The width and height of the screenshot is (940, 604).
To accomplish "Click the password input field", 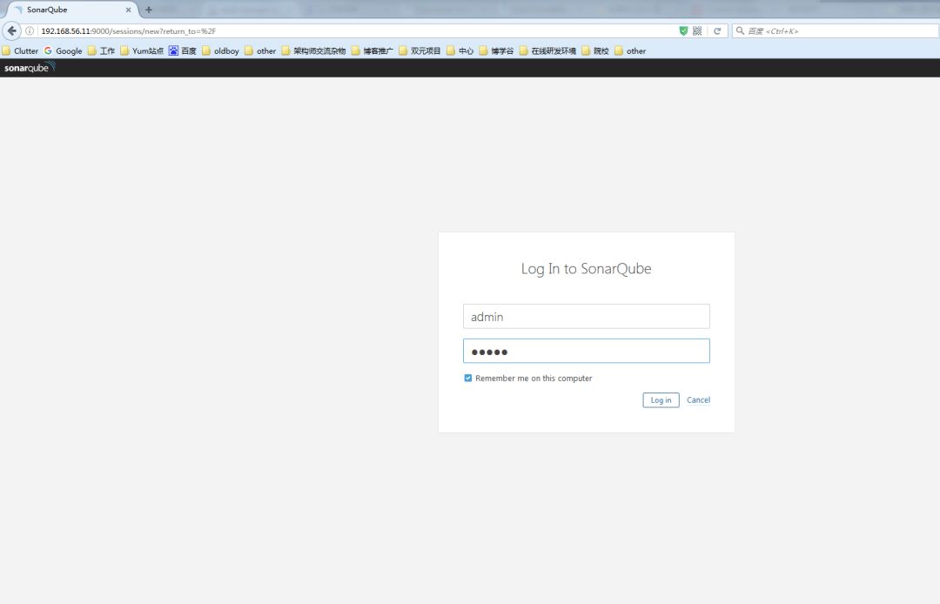I will pos(587,351).
